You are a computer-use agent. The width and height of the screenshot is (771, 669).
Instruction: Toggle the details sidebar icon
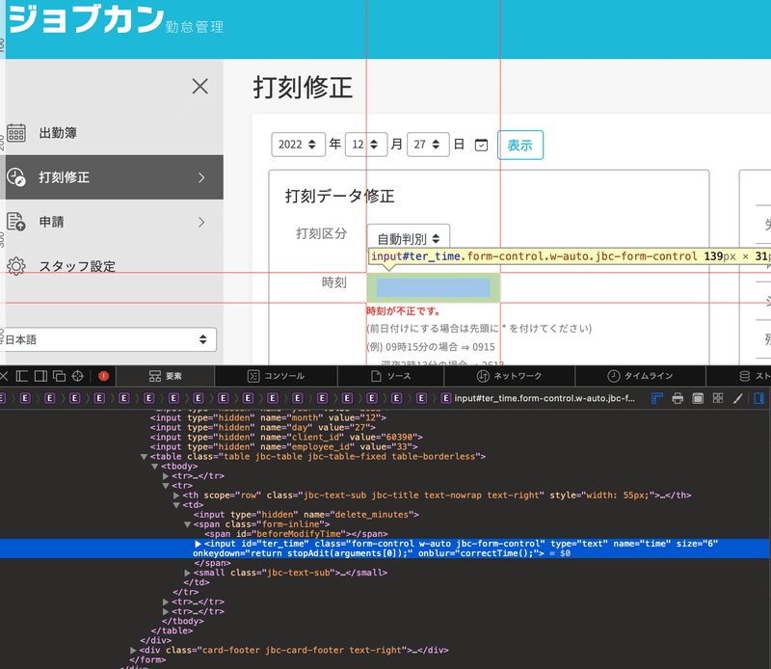point(758,398)
